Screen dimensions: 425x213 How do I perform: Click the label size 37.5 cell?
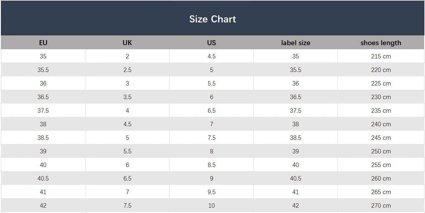(296, 111)
